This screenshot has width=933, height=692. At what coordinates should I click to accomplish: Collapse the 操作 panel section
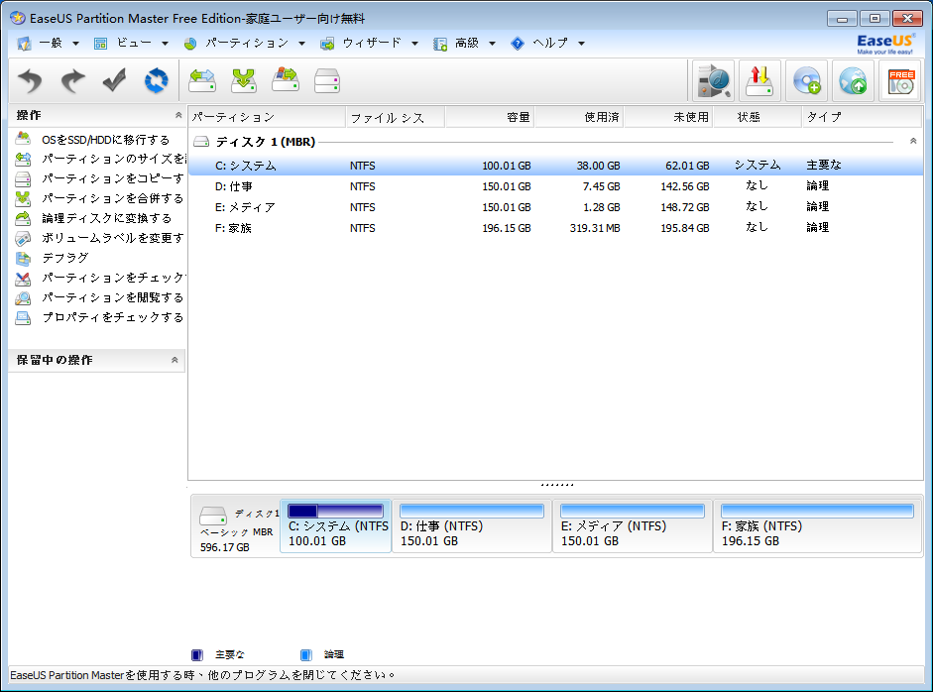(177, 115)
